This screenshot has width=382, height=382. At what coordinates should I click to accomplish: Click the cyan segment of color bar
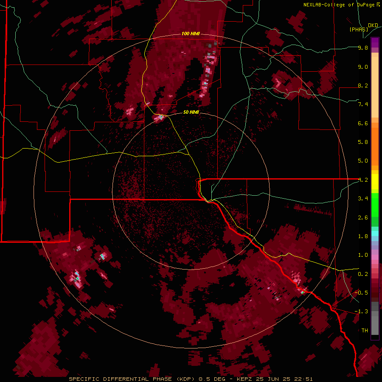point(375,233)
